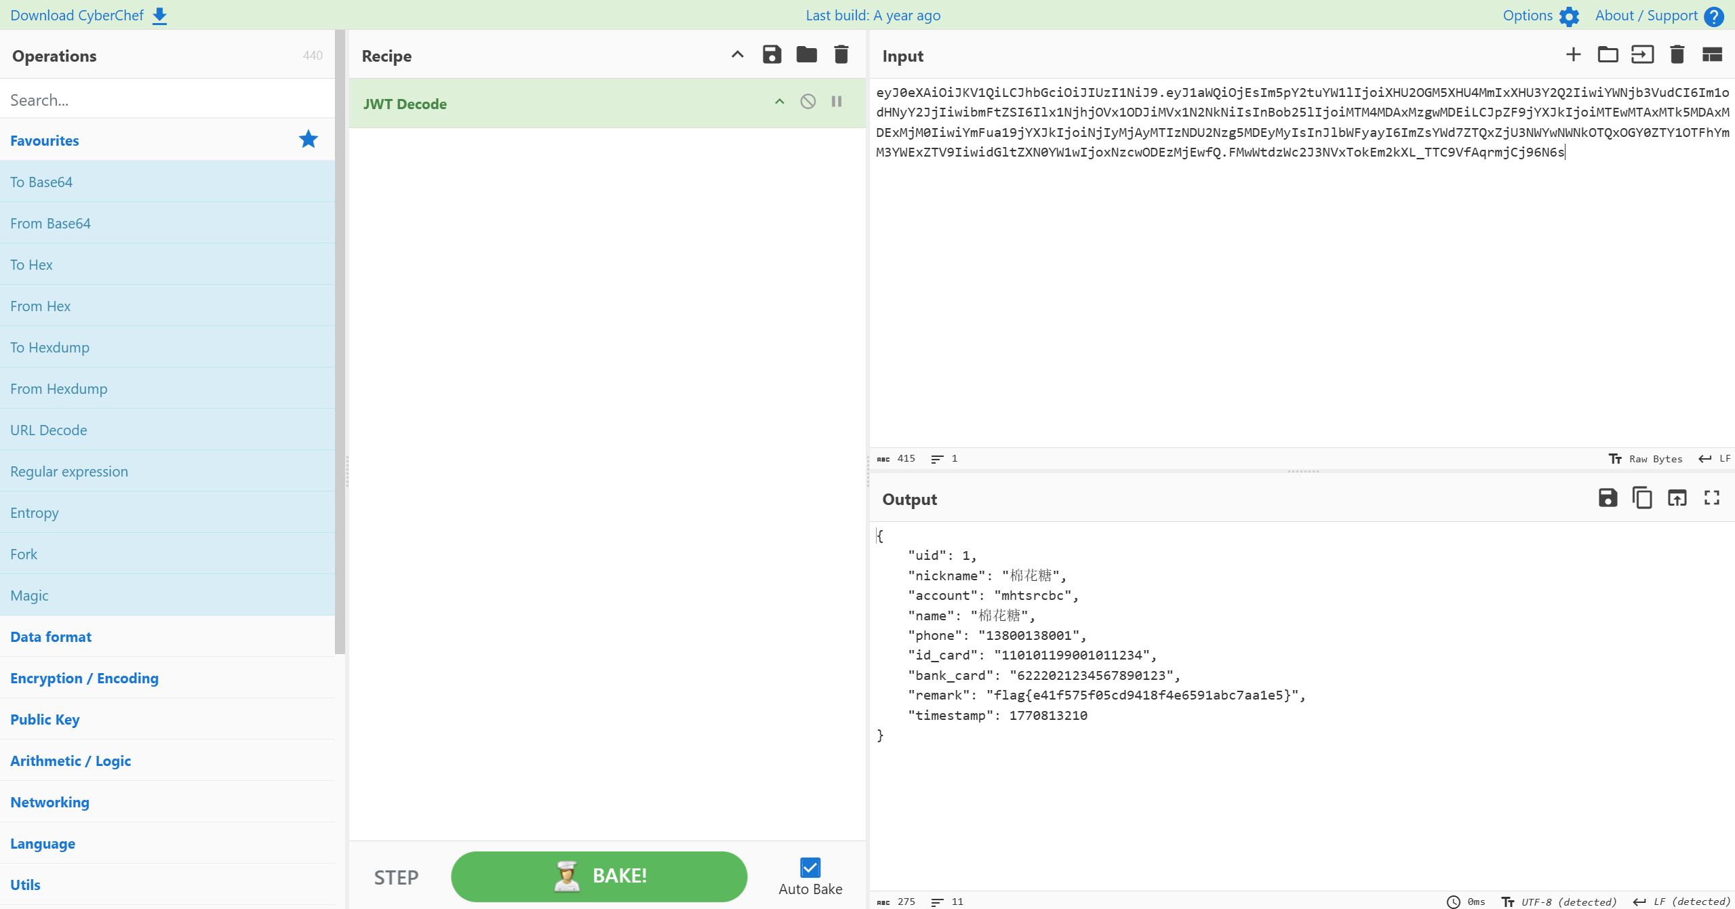The width and height of the screenshot is (1735, 909).
Task: Copy raw output to clipboard
Action: (1641, 498)
